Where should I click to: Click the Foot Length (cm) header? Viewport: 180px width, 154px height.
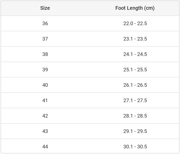pos(135,8)
